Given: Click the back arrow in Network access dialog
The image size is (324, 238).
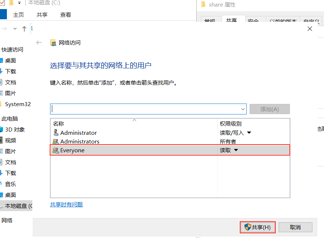Looking at the screenshot, I should [39, 43].
